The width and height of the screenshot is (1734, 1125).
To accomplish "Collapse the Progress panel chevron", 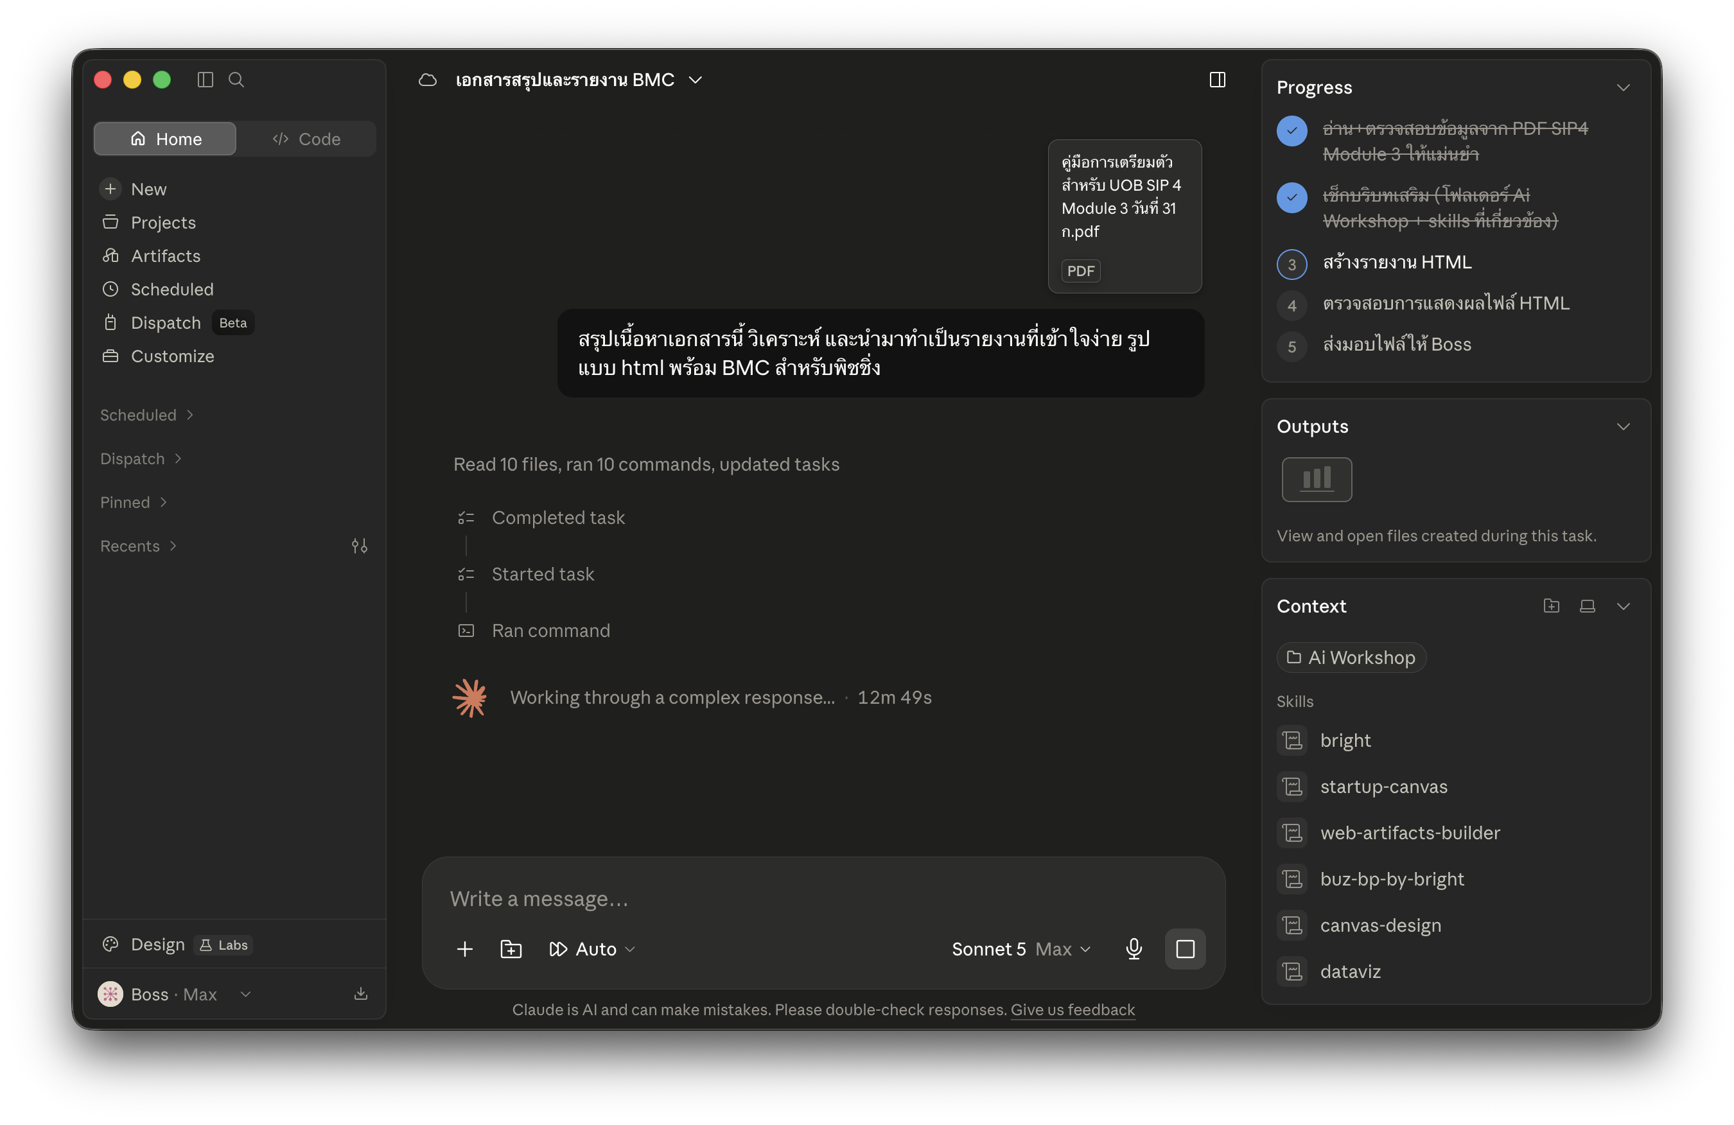I will pyautogui.click(x=1624, y=87).
